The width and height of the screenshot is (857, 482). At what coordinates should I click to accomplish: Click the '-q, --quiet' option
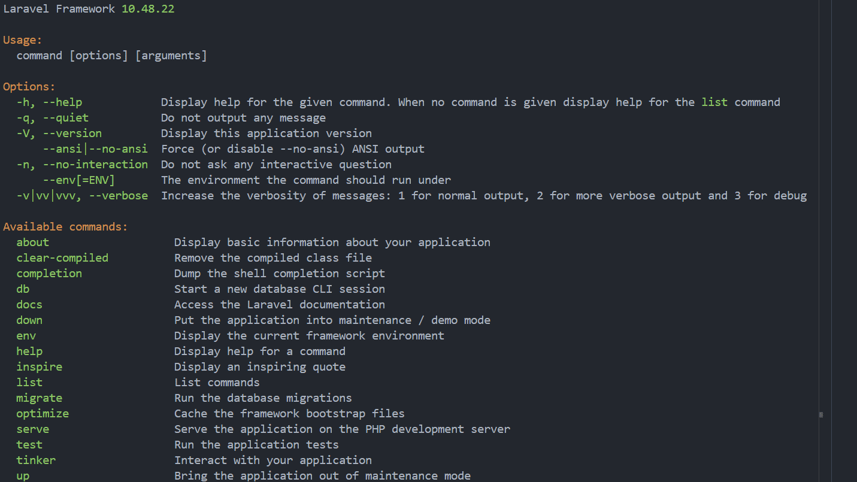click(x=52, y=118)
